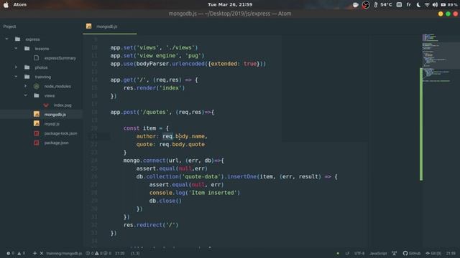The width and height of the screenshot is (460, 258).
Task: Click the Apple logo in the menu bar
Action: pos(6,5)
